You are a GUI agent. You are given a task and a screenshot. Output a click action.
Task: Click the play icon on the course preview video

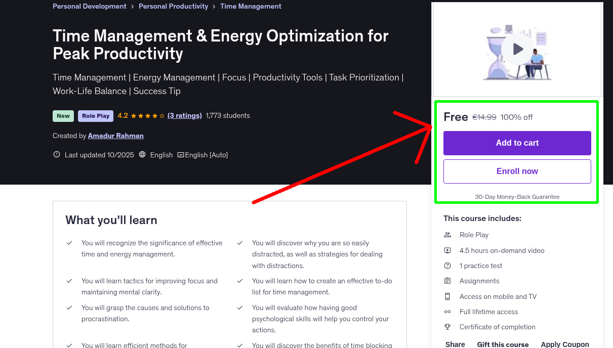coord(517,49)
